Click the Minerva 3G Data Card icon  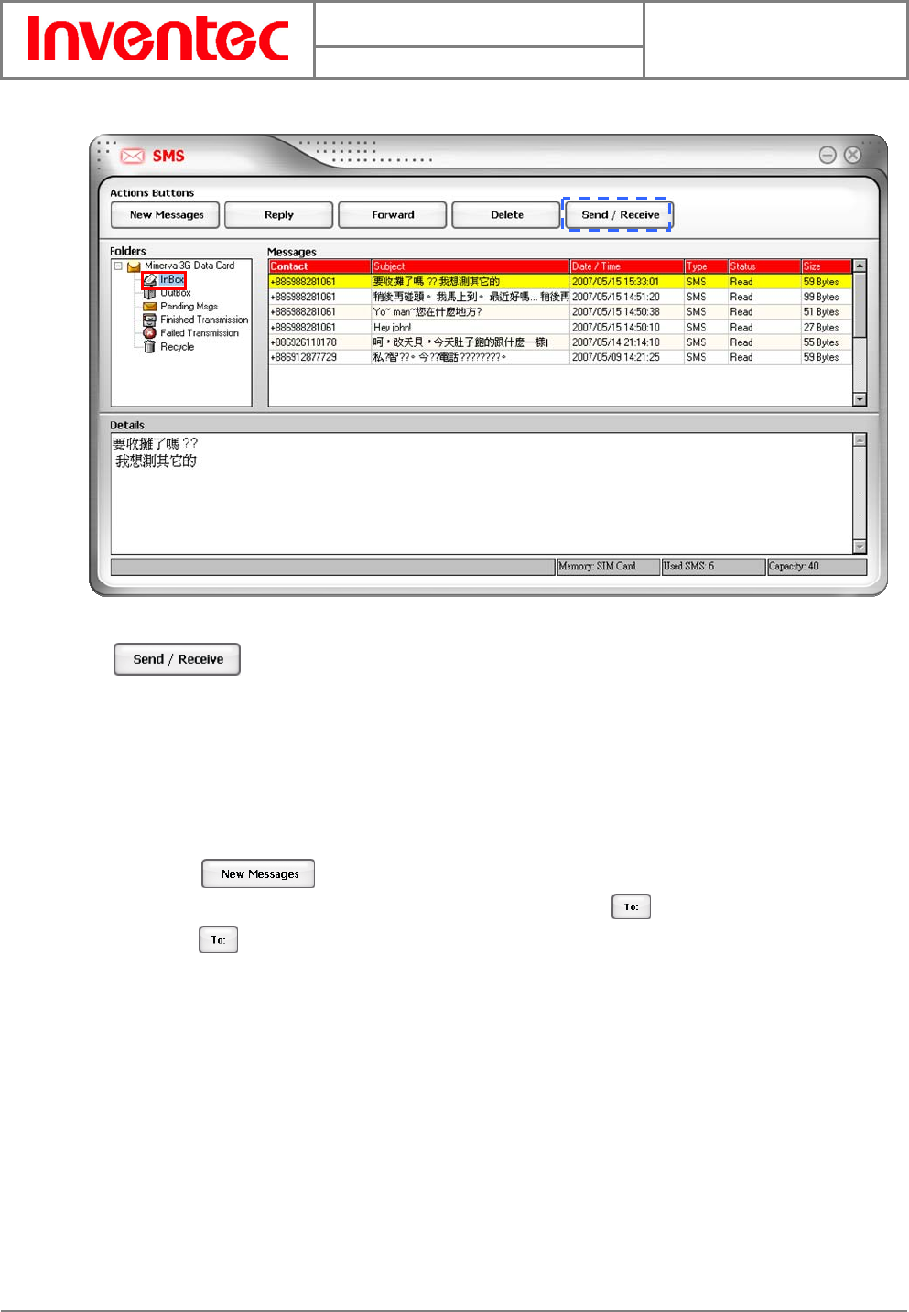[x=134, y=266]
